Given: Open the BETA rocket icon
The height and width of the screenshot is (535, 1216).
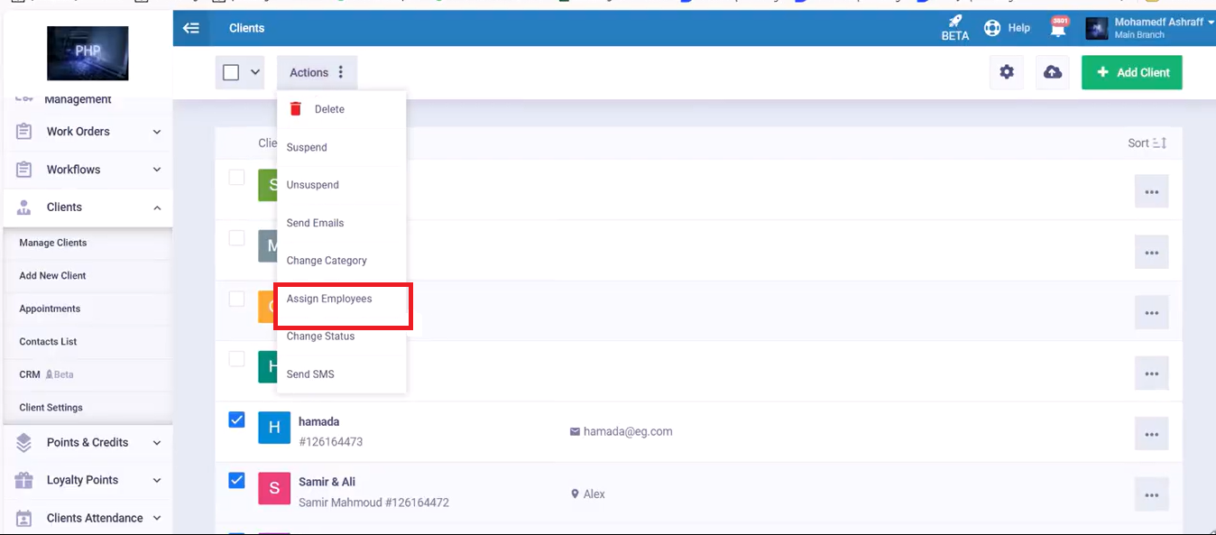Looking at the screenshot, I should pos(954,22).
